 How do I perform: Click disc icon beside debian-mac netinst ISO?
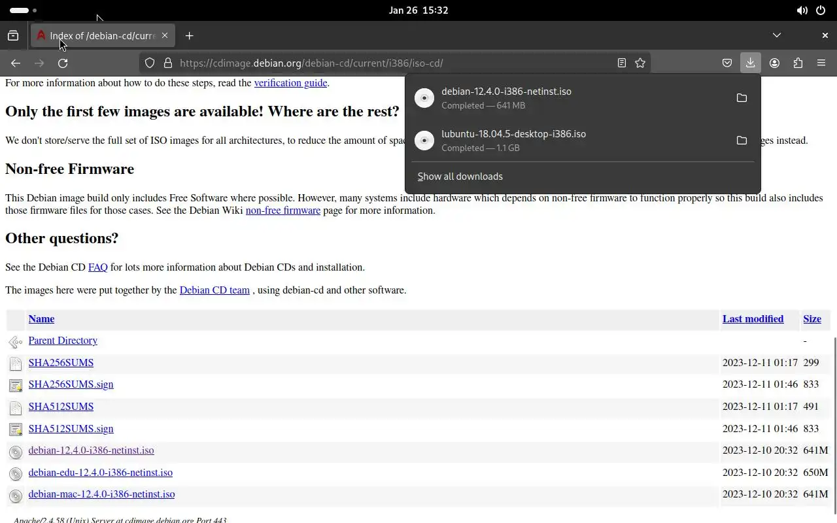[x=16, y=496]
